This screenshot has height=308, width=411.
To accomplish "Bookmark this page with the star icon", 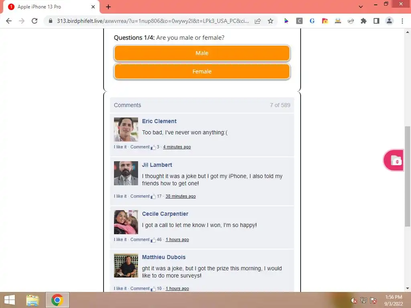I will [x=271, y=21].
